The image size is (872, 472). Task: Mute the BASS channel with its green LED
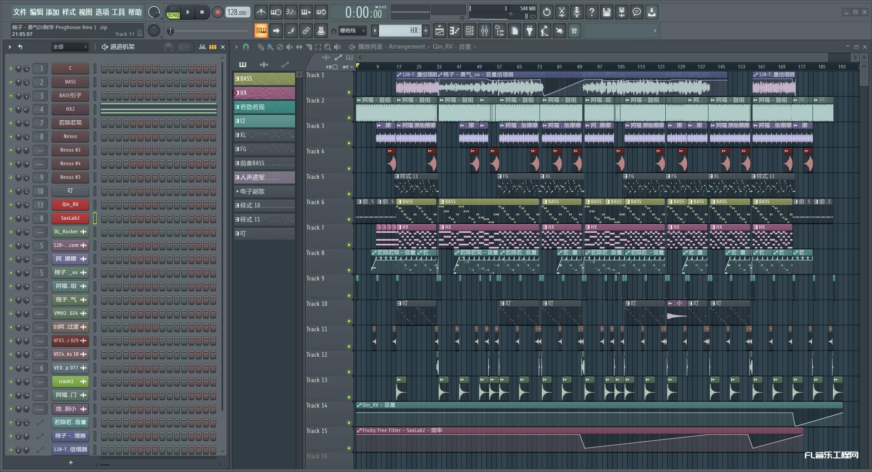(11, 82)
